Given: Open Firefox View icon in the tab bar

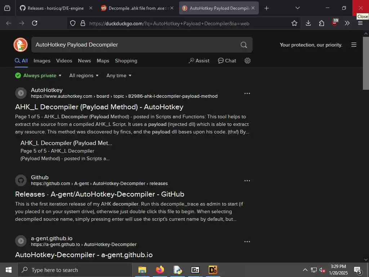Looking at the screenshot, I should 7,8.
